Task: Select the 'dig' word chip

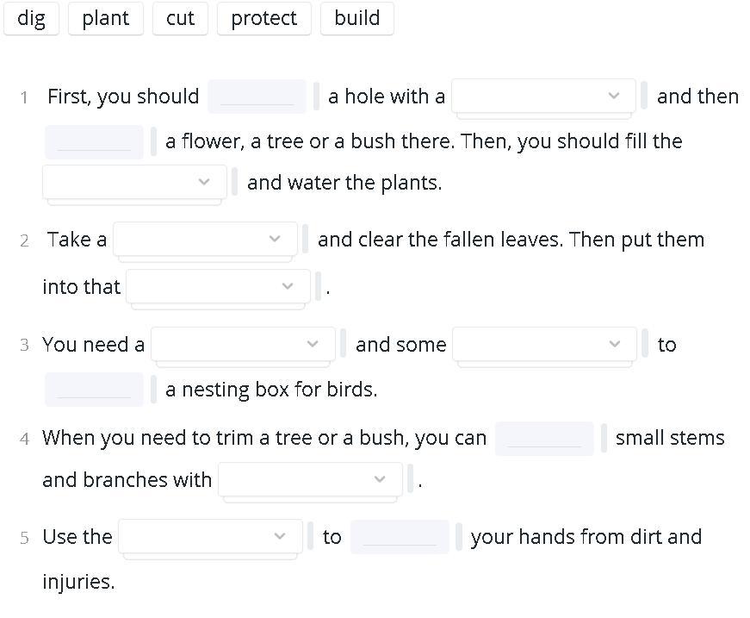Action: (31, 19)
